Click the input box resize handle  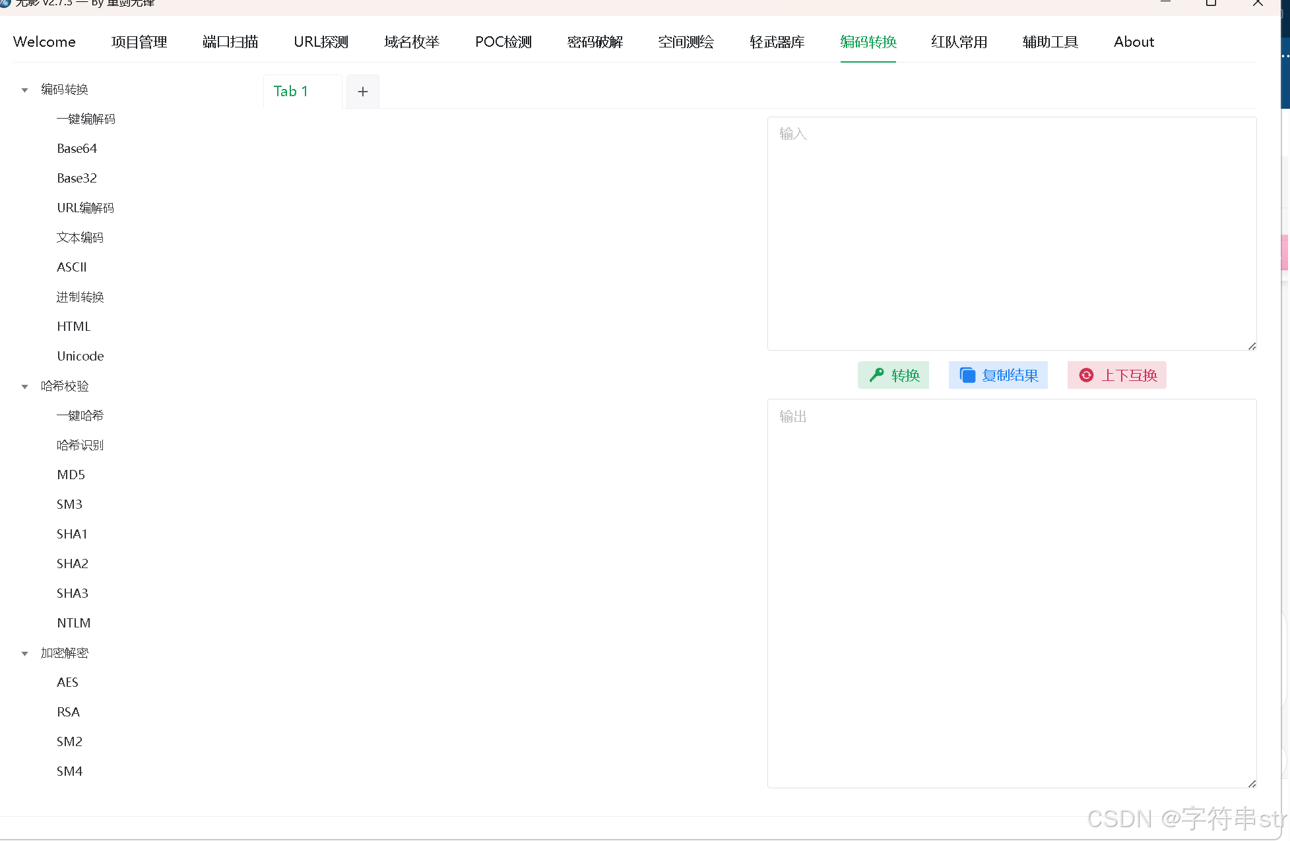[x=1252, y=346]
